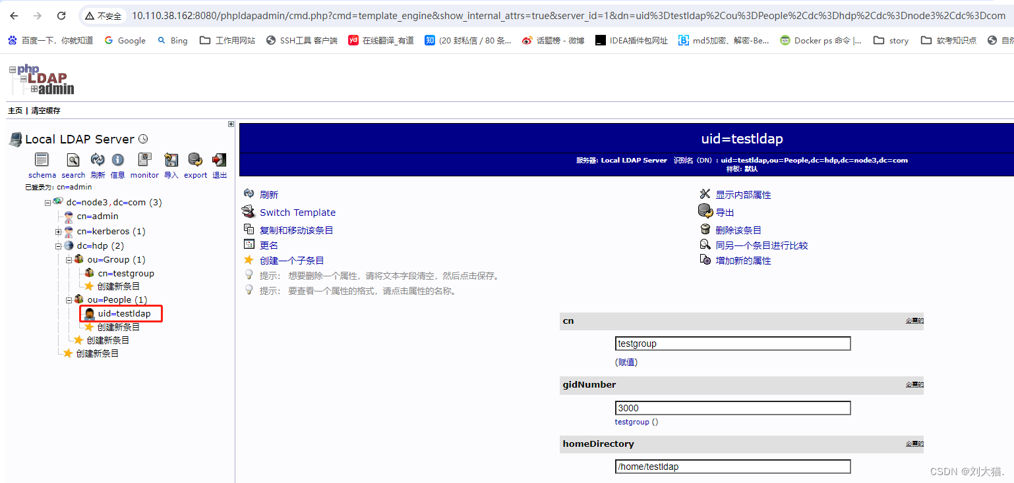Collapse the dc=hdp tree node
The image size is (1014, 483).
tap(58, 246)
